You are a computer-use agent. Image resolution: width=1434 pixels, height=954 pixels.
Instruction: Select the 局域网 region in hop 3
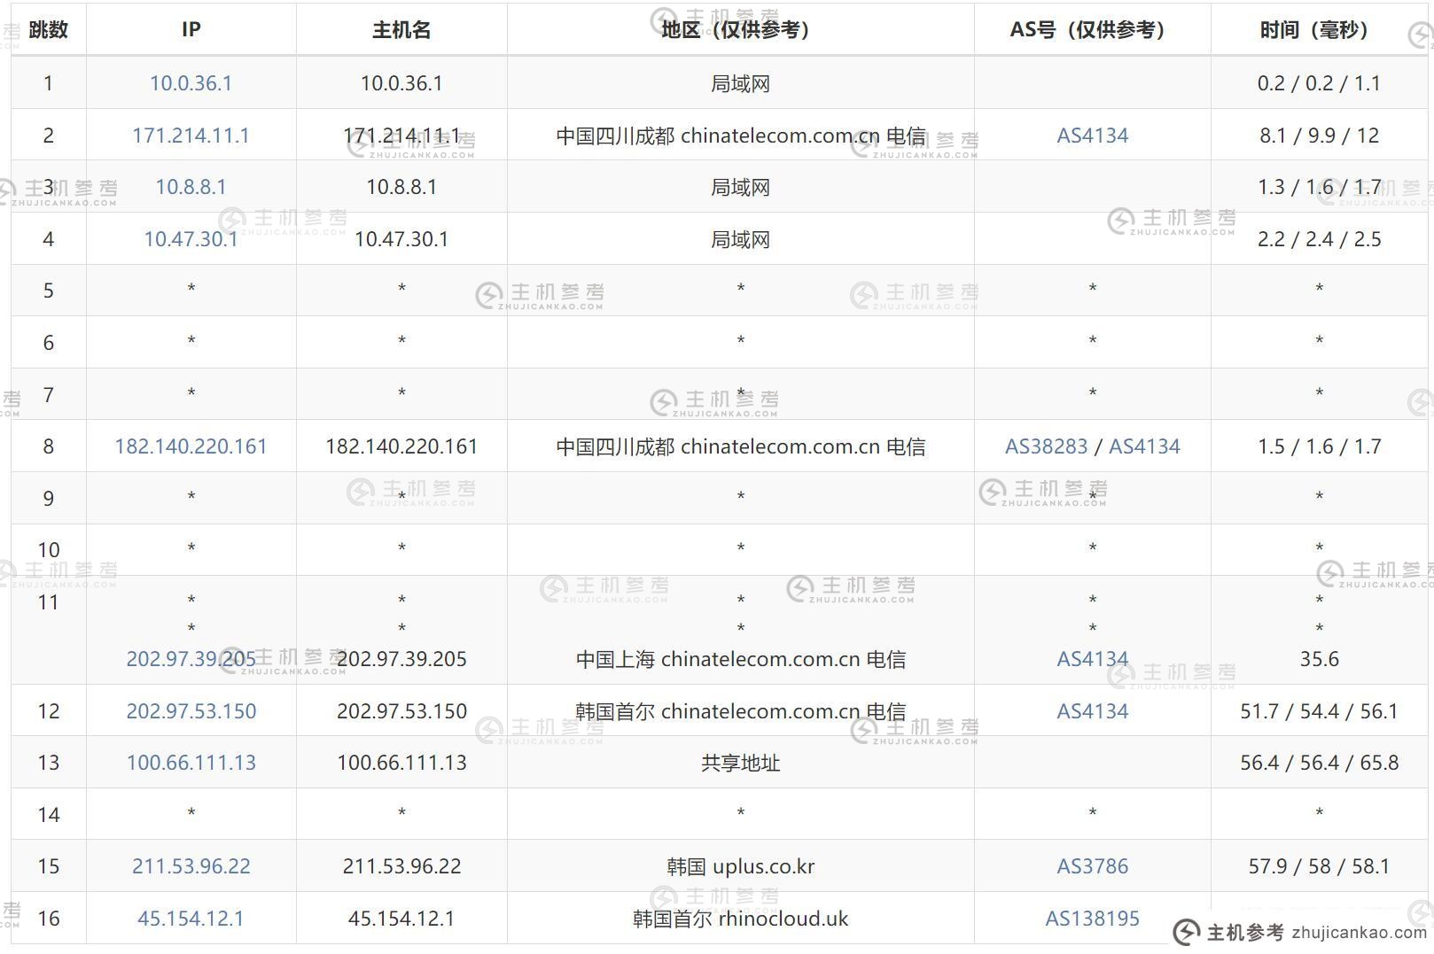740,187
